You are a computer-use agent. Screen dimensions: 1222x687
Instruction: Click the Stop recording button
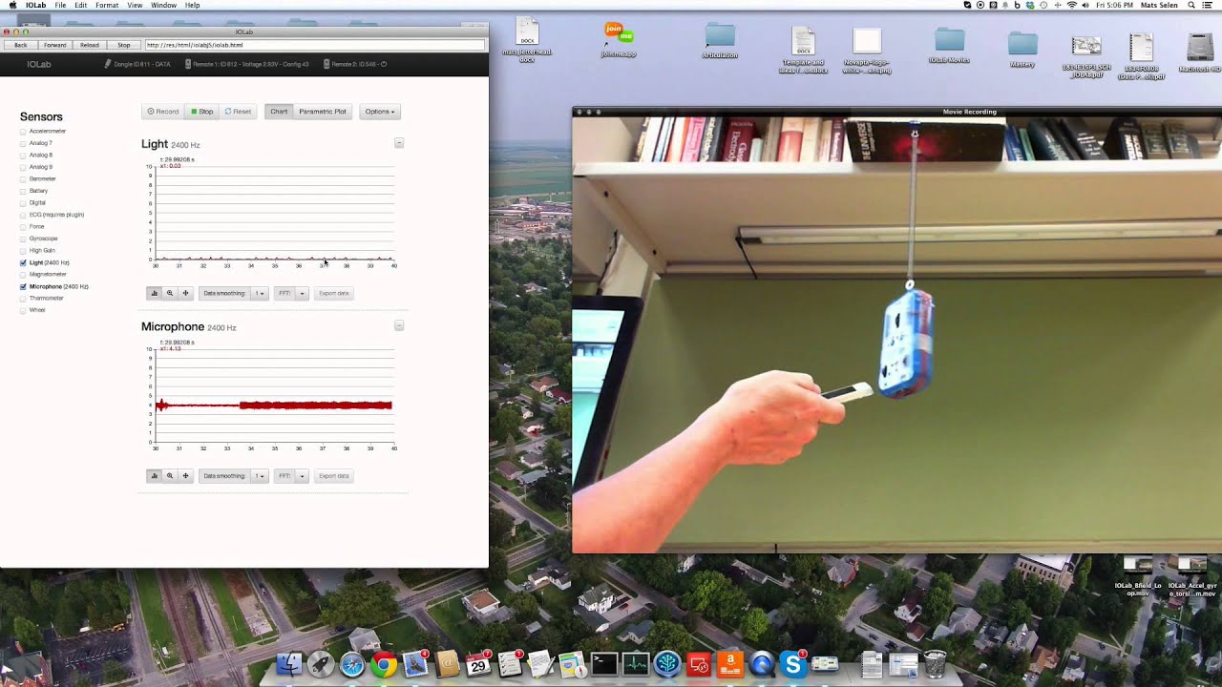[201, 112]
